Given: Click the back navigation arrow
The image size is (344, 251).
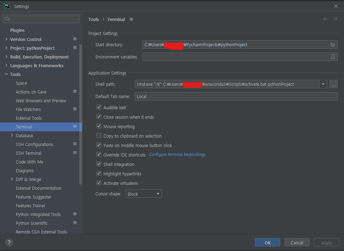Looking at the screenshot, I should click(325, 19).
